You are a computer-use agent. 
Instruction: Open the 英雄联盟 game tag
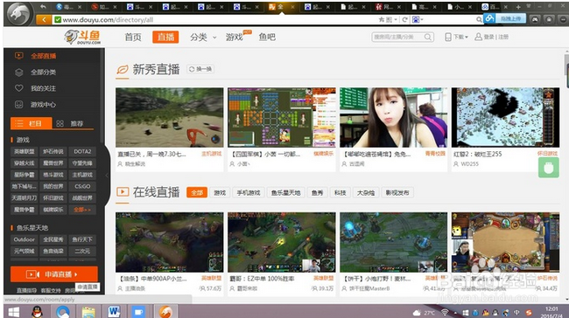pyautogui.click(x=25, y=151)
